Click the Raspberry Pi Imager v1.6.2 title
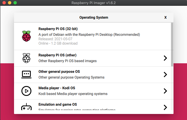Viewport: 187px width, 120px height. 94,3
